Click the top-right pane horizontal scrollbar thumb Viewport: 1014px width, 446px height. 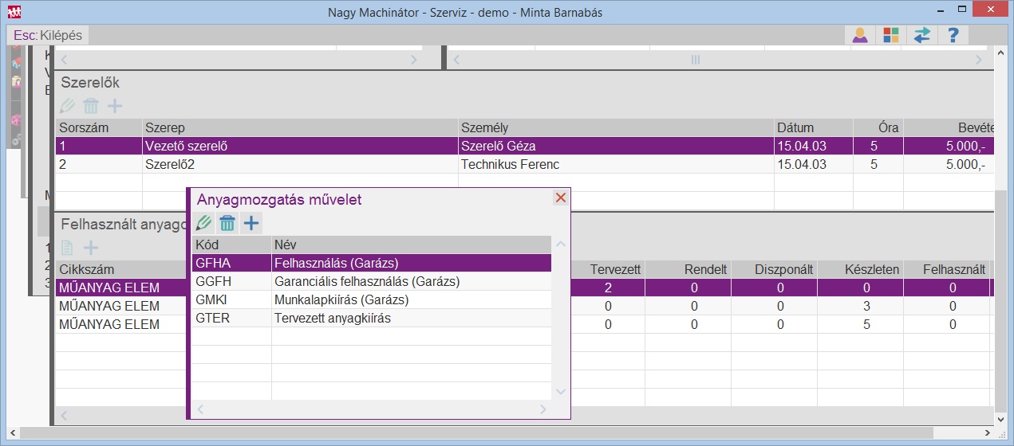click(695, 60)
